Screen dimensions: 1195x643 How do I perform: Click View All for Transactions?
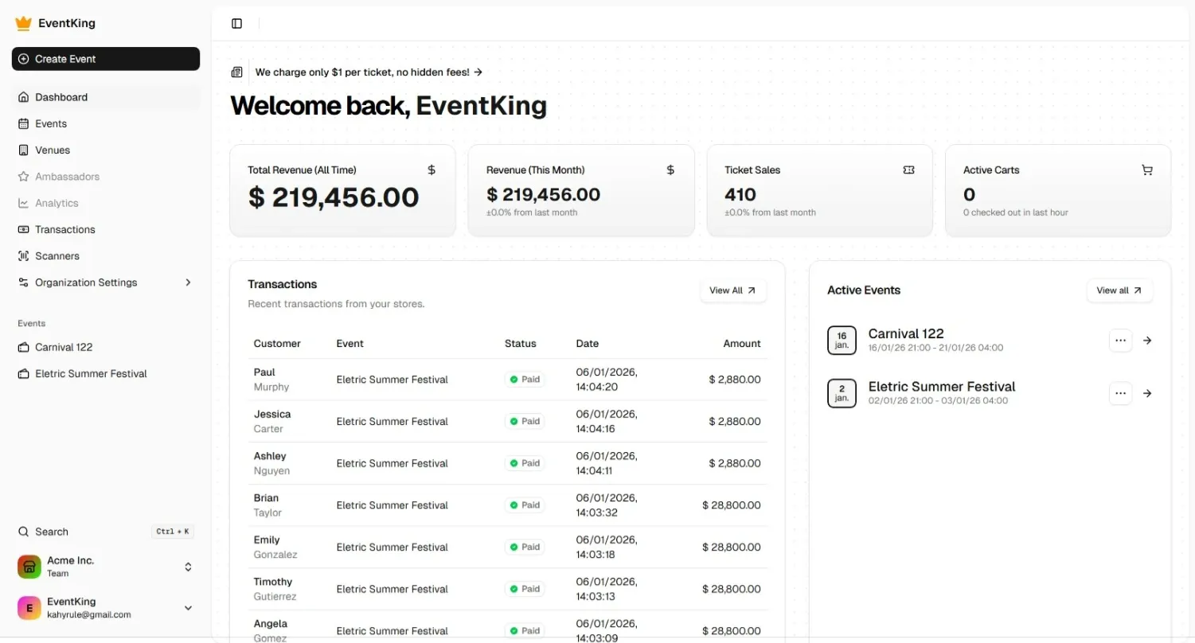tap(732, 290)
